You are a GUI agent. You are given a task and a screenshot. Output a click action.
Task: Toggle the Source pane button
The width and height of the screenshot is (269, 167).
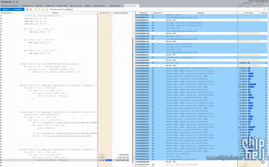pyautogui.click(x=6, y=9)
